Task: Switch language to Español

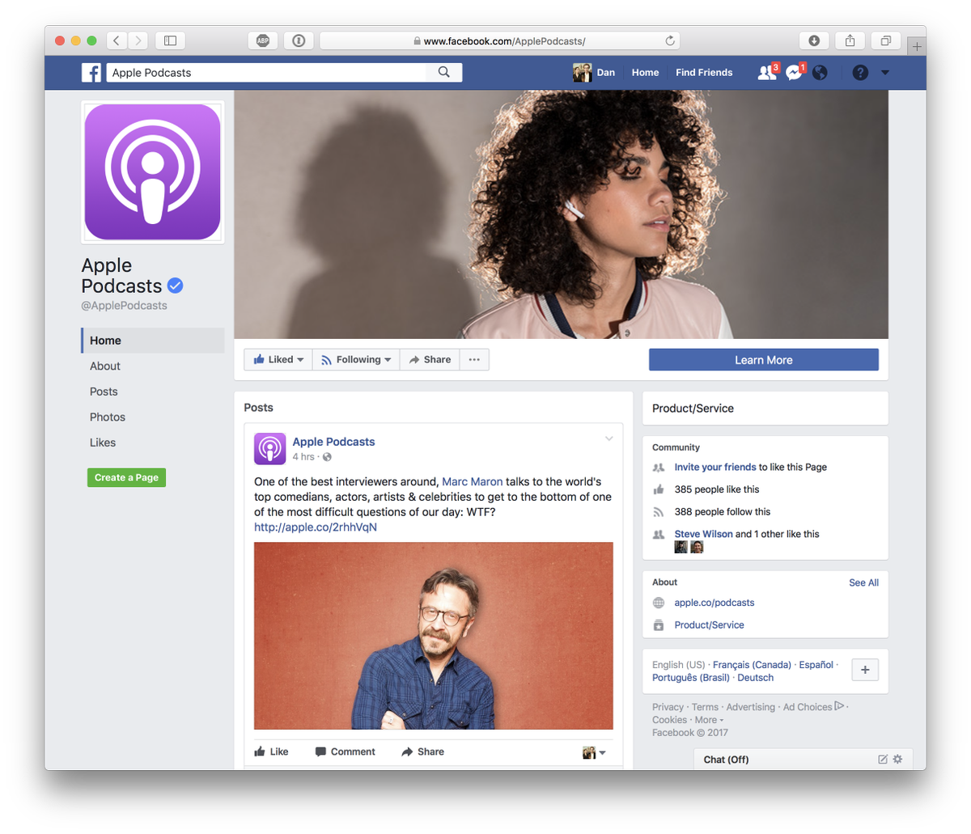Action: [x=816, y=665]
